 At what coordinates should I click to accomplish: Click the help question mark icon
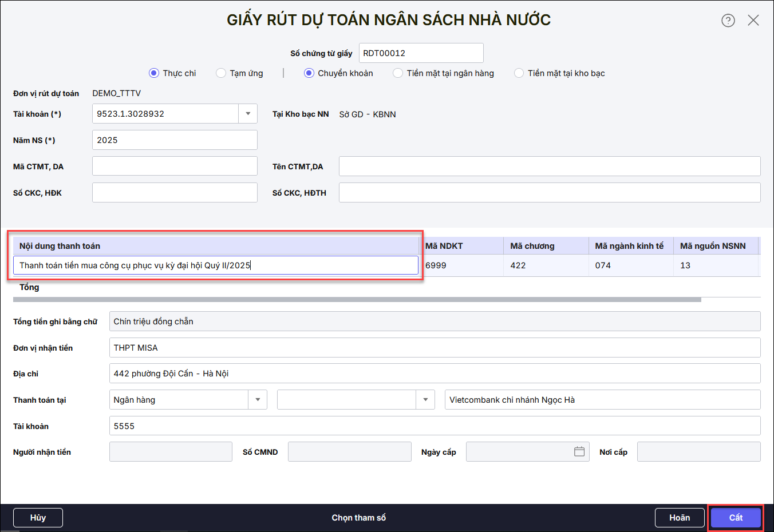[728, 21]
